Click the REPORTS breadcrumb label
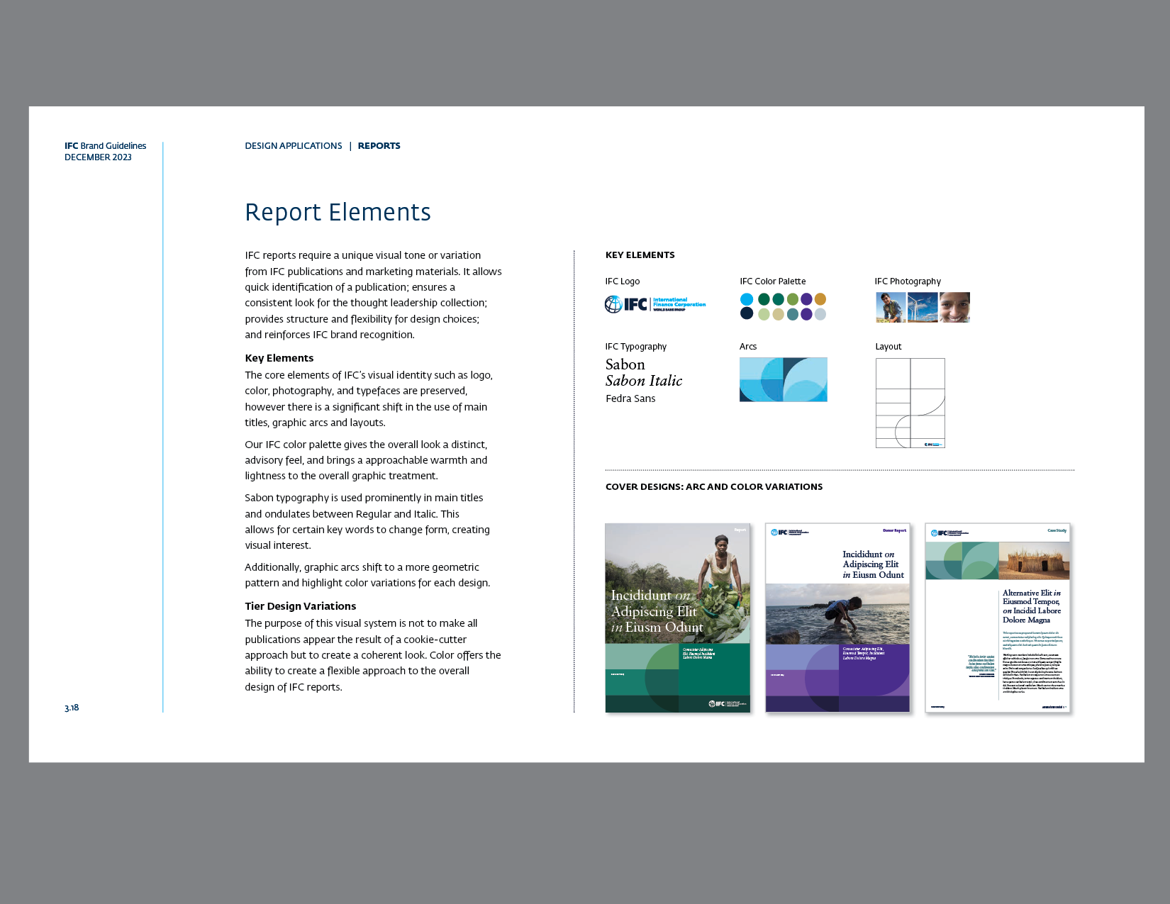 [x=379, y=146]
